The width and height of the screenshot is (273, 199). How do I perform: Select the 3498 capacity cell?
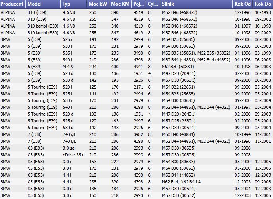tap(138, 53)
